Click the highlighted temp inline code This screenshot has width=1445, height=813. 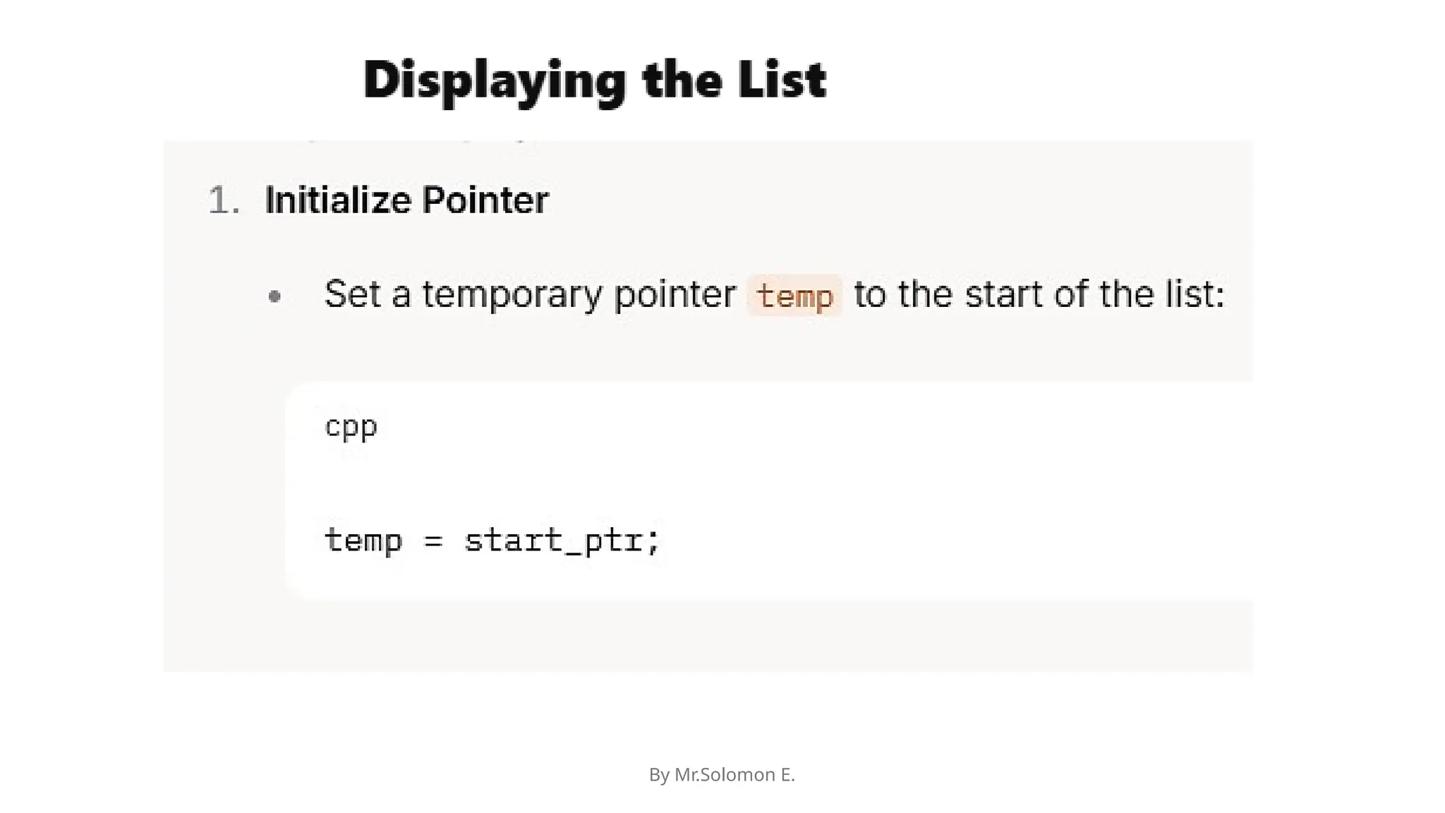tap(794, 295)
